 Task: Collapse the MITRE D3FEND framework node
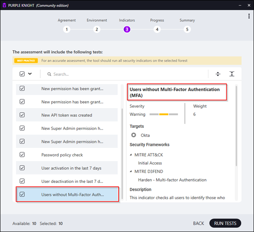[131, 171]
